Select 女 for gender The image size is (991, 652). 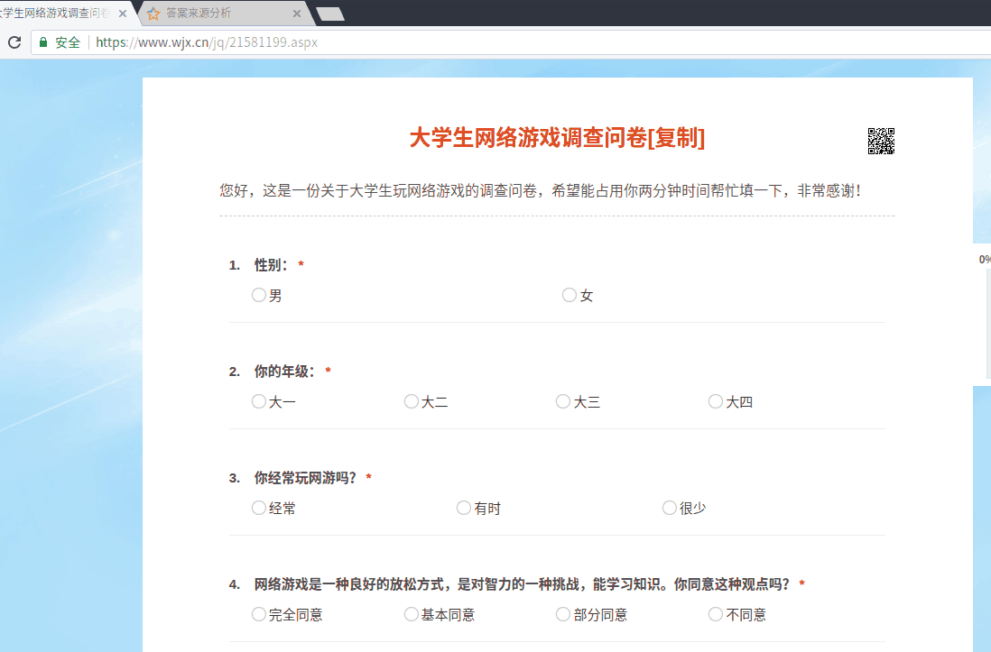570,295
